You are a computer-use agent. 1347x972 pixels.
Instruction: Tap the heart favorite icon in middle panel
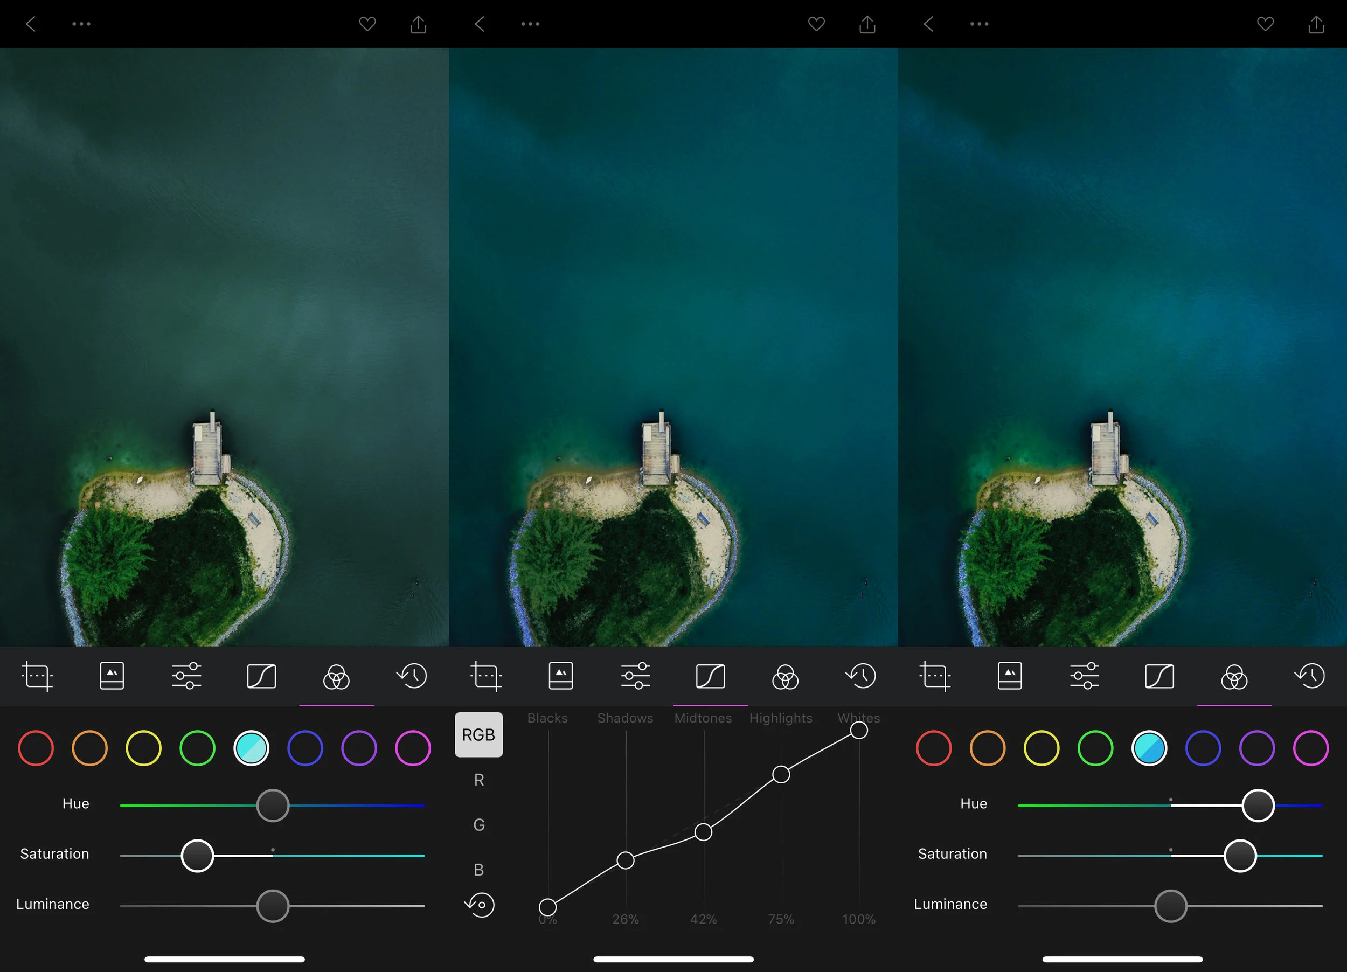pyautogui.click(x=816, y=24)
